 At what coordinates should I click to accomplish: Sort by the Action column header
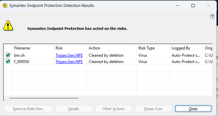111,48
